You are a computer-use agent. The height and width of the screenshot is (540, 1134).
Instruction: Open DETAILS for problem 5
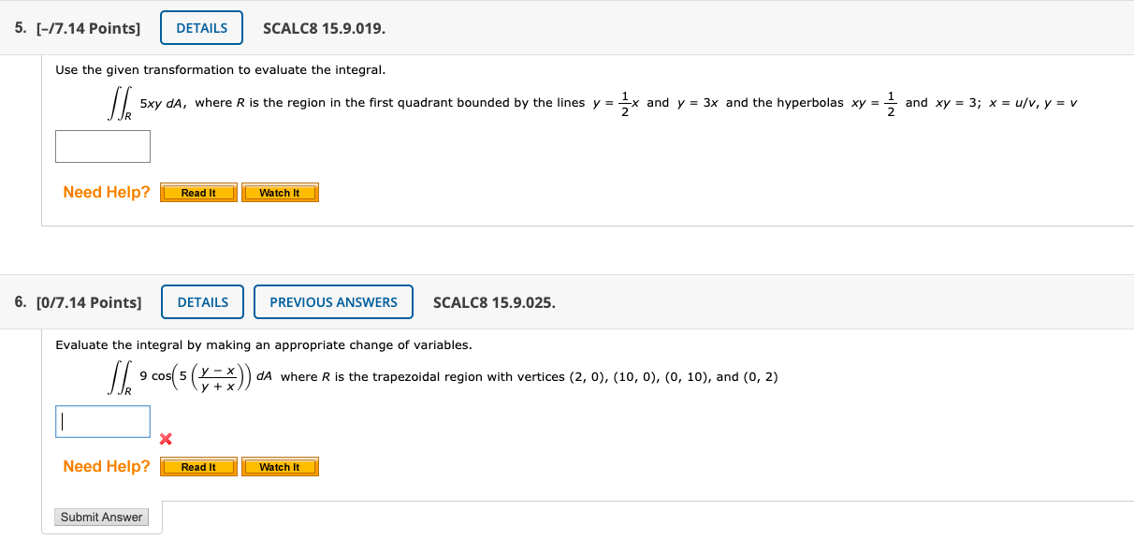click(x=201, y=27)
